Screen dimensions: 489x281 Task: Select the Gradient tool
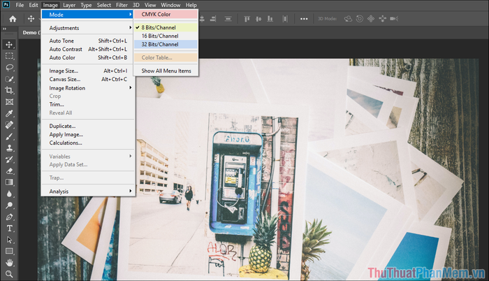click(9, 182)
